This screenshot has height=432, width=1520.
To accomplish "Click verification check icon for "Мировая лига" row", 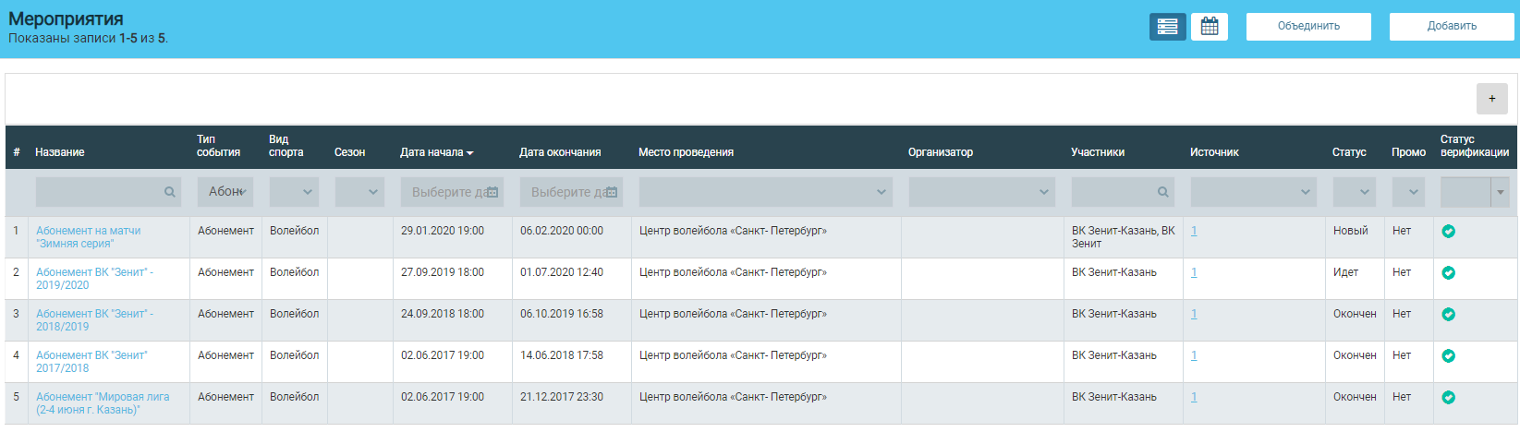I will coord(1449,398).
